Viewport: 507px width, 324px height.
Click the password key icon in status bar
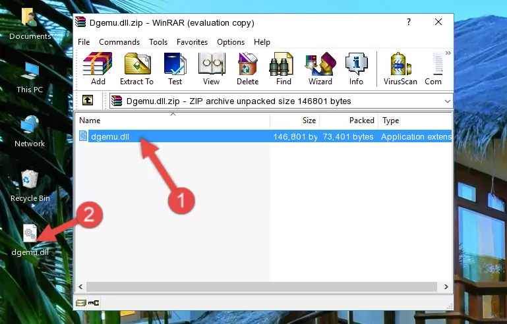94,303
